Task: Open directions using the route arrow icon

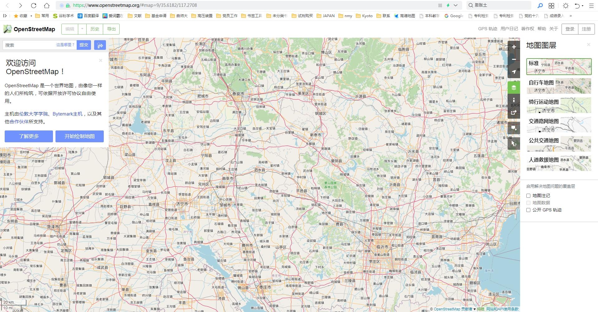Action: (x=100, y=45)
